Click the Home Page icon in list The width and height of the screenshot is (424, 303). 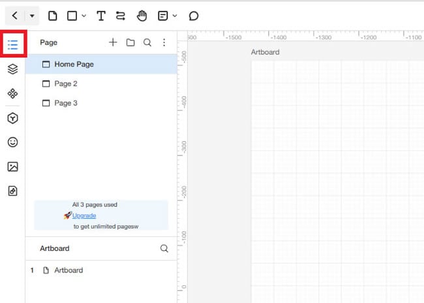pyautogui.click(x=46, y=64)
